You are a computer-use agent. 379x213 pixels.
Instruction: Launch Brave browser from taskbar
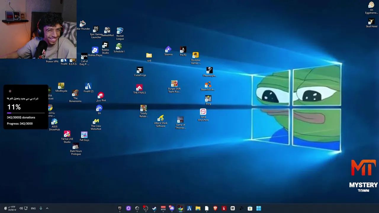(x=215, y=208)
